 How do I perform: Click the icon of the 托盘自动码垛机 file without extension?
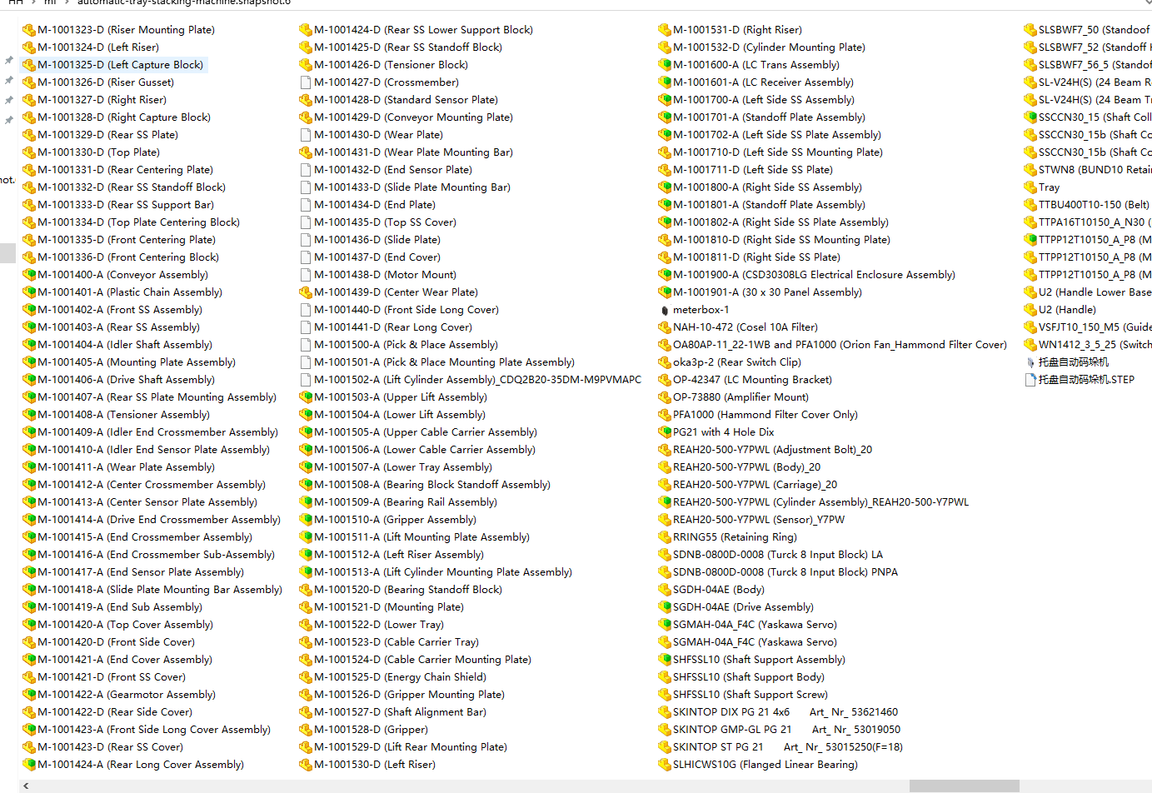[x=1030, y=362]
